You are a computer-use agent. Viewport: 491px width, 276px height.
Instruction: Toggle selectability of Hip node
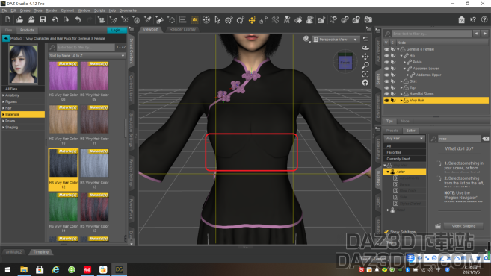click(393, 56)
